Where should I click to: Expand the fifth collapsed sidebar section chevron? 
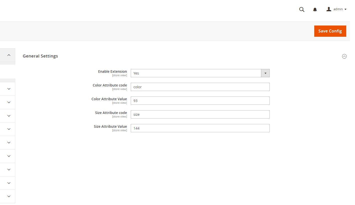pyautogui.click(x=9, y=142)
